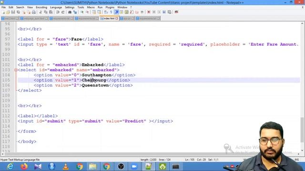
Task: Open Zoom from the taskbar
Action: coord(134,167)
